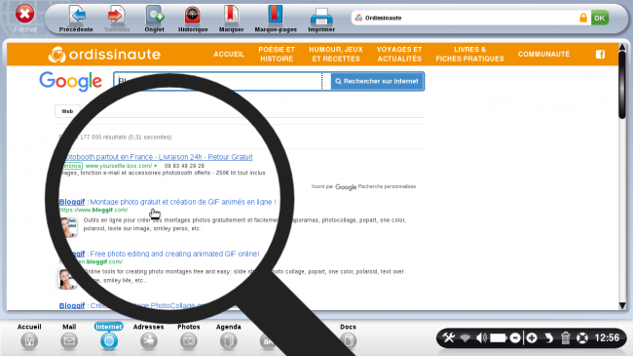Click the vertical scrollbar thumb

point(622,85)
